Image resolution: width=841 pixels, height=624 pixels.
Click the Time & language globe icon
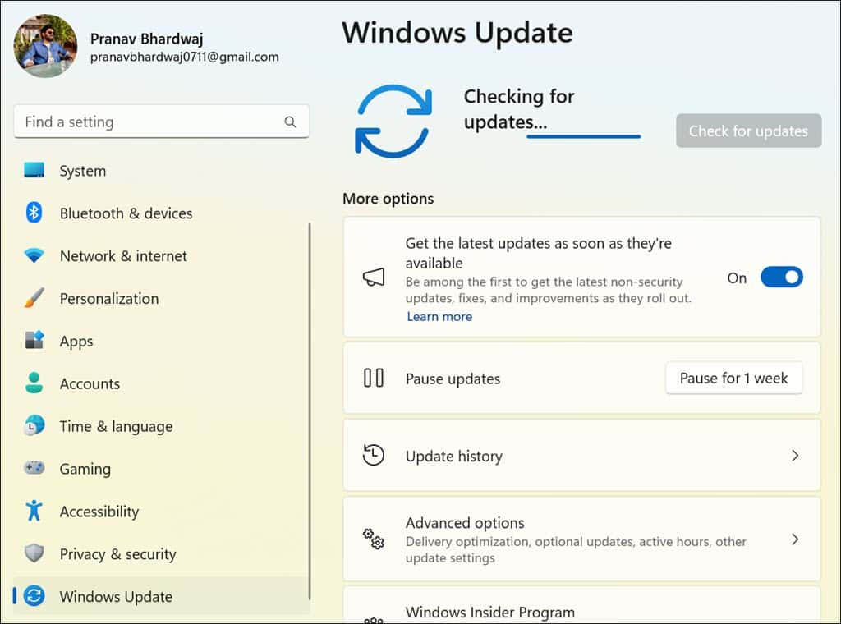34,425
